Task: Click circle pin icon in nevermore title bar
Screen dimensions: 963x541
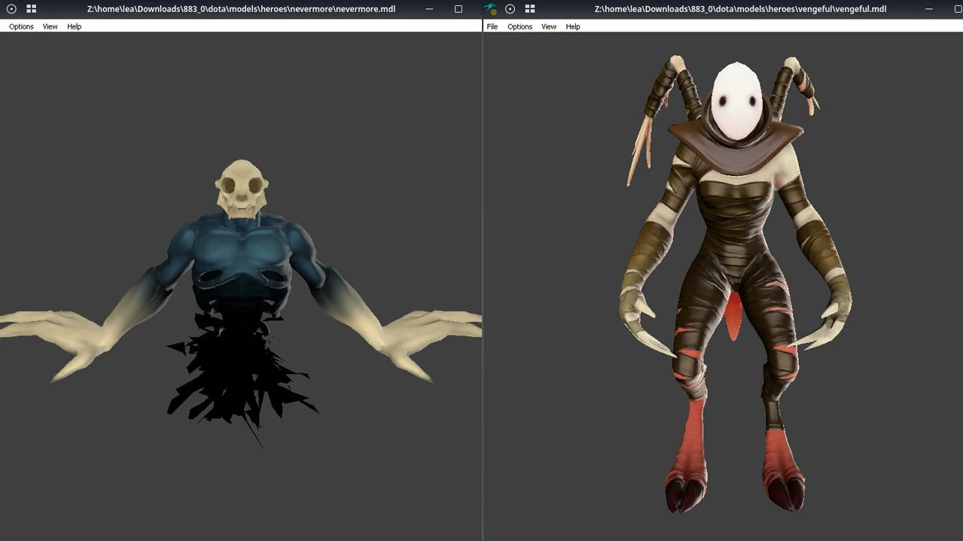Action: pos(11,9)
